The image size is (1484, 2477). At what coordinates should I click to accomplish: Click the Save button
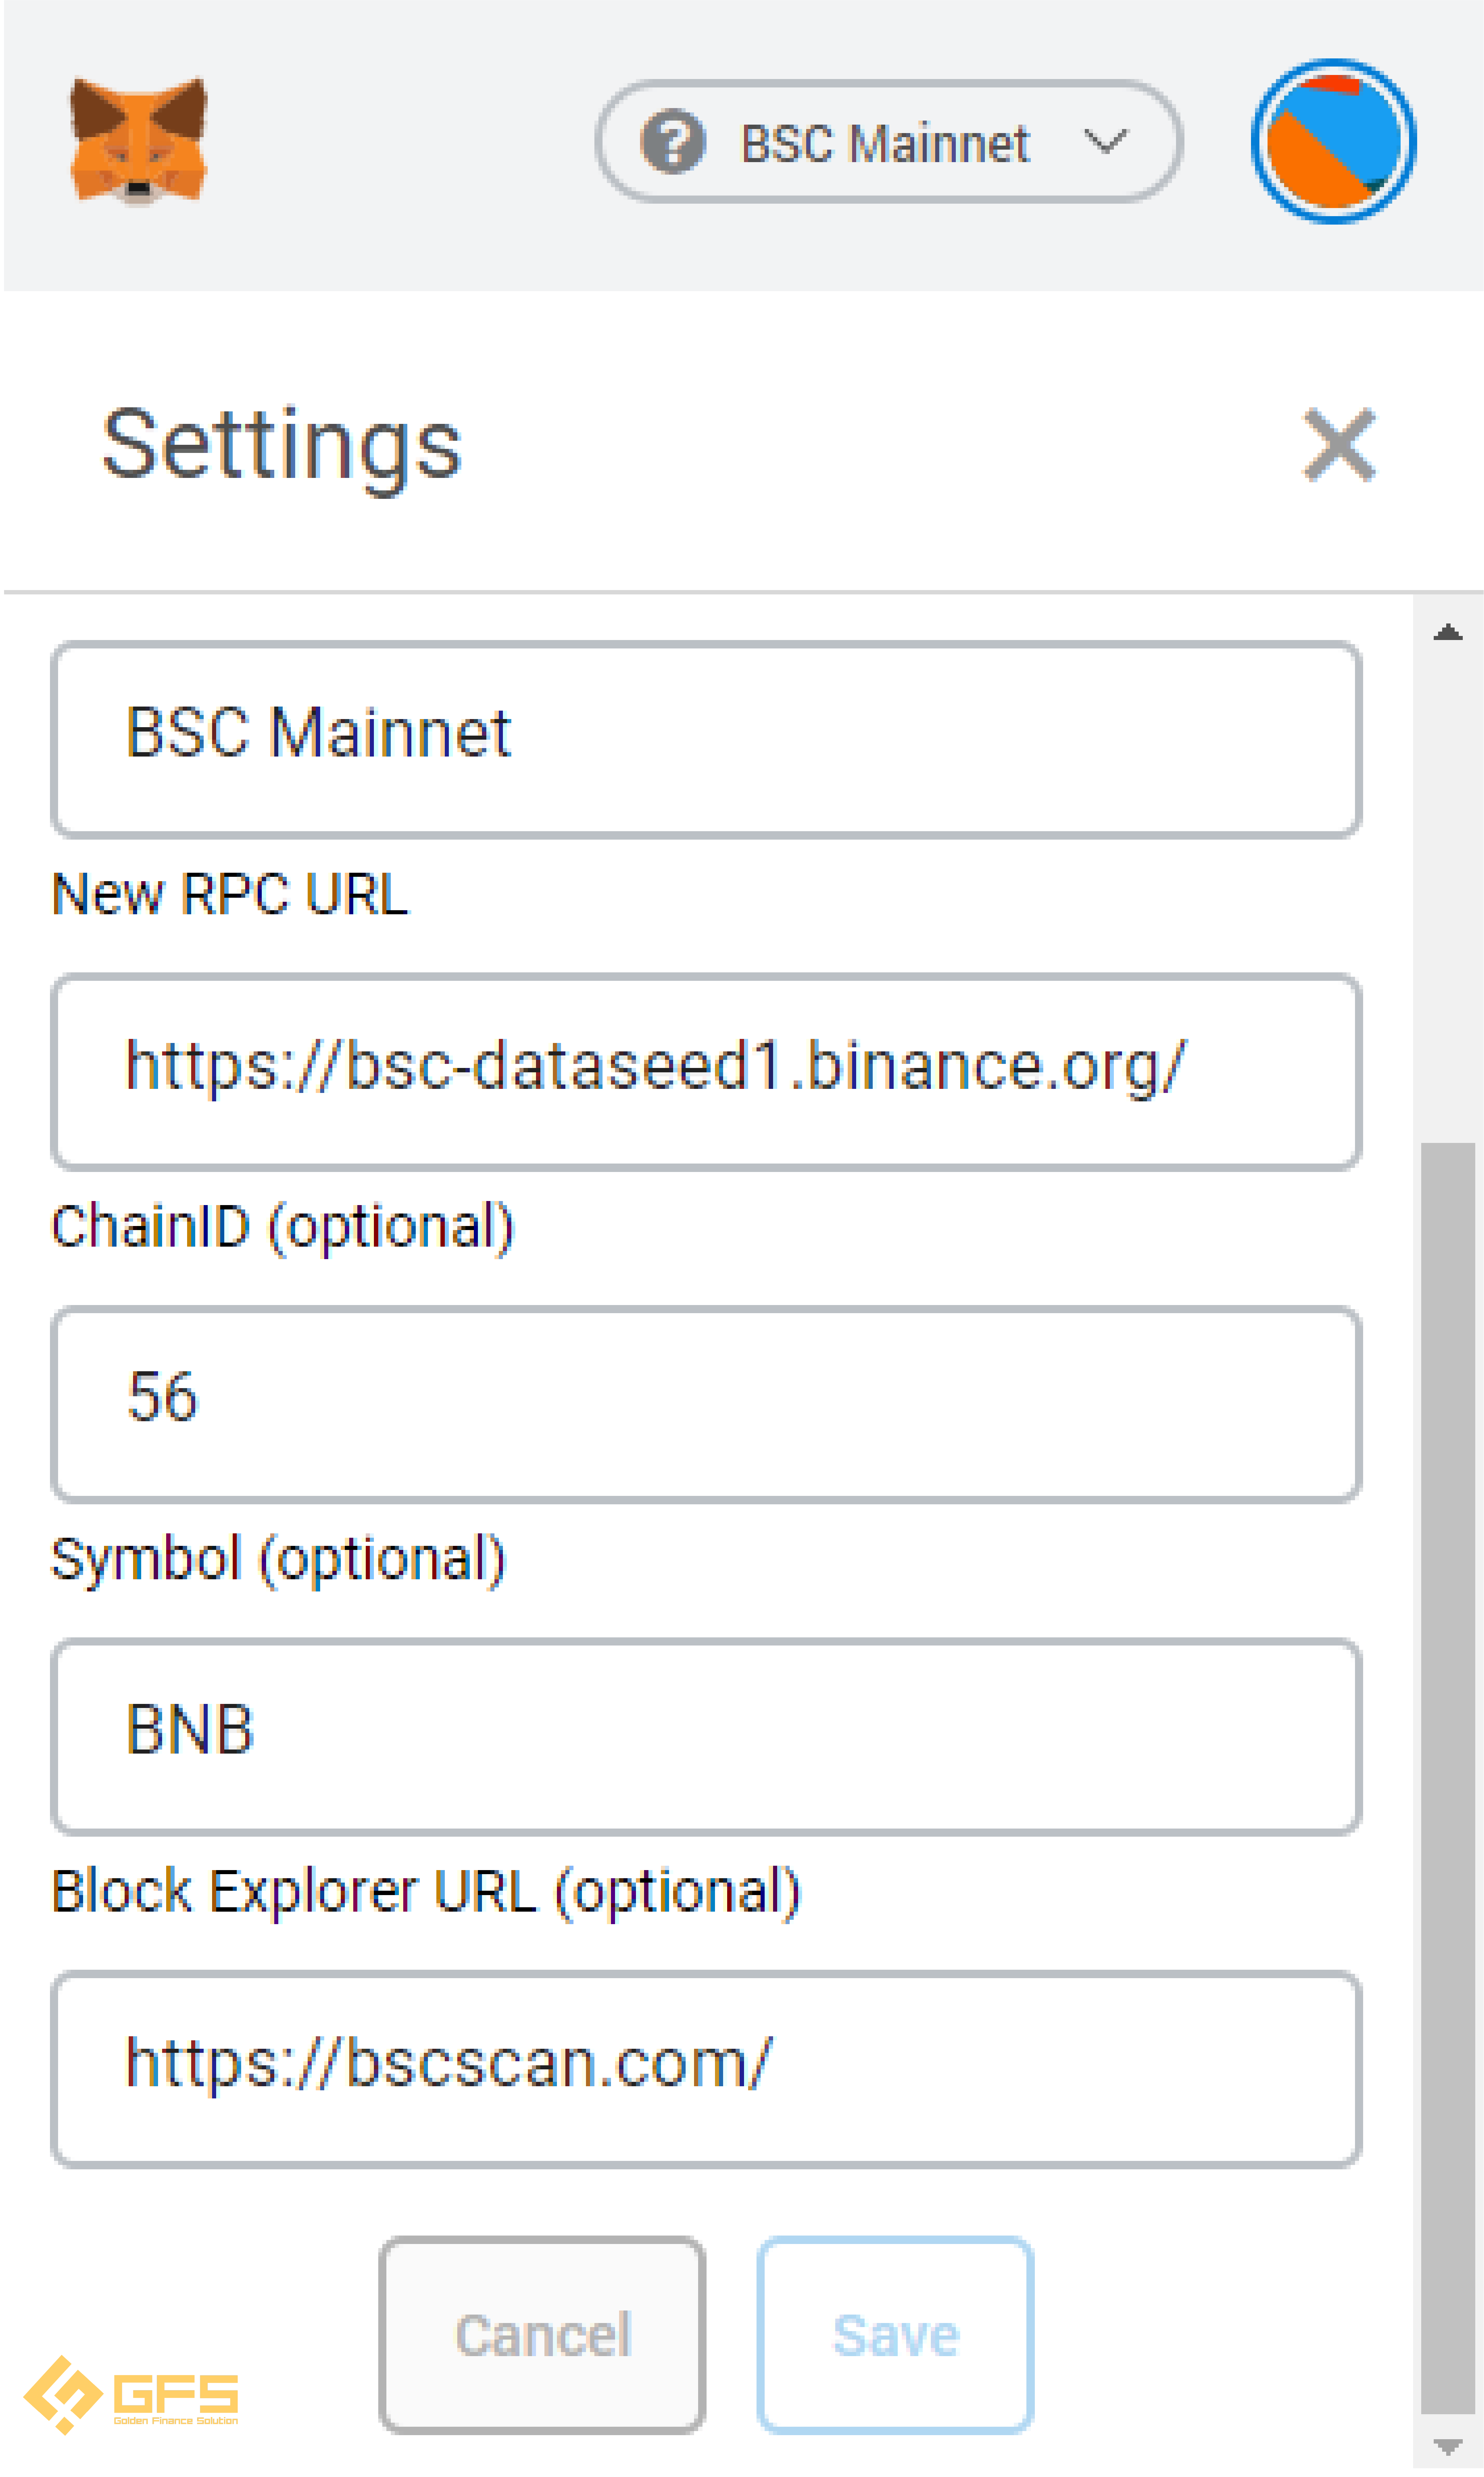895,2334
